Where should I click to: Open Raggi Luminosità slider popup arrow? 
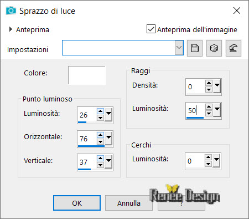click(x=217, y=110)
